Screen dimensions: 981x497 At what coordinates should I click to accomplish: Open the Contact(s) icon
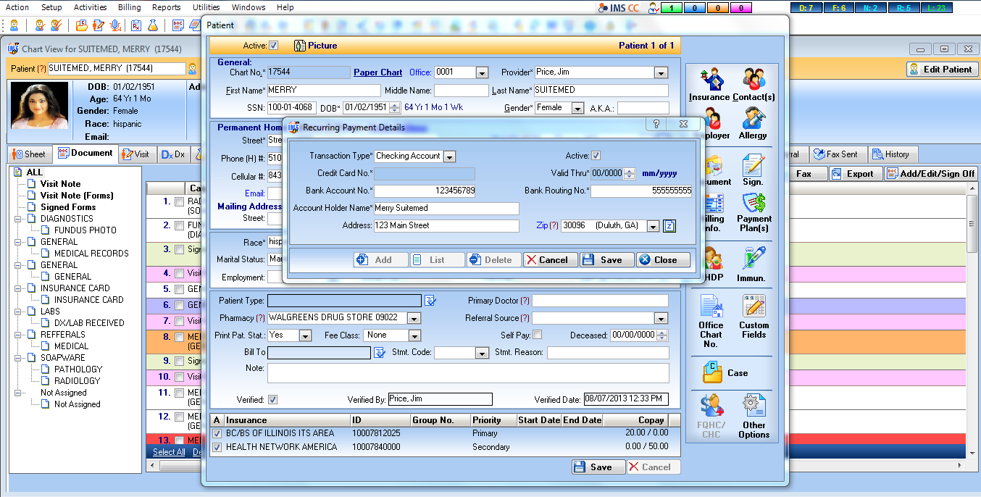754,84
